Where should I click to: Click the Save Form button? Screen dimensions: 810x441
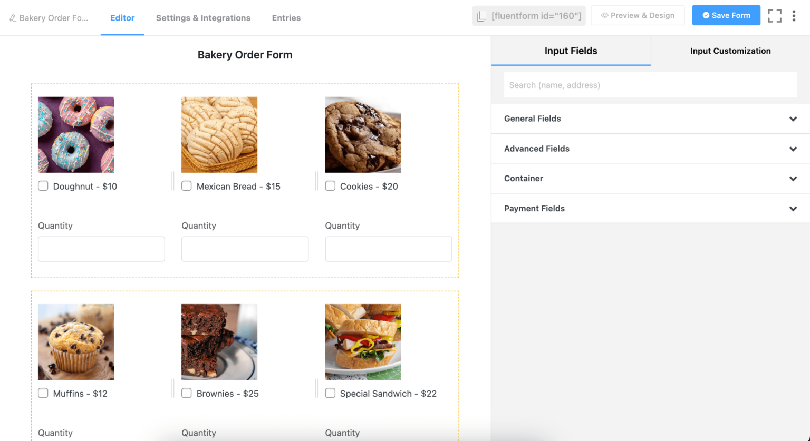[726, 15]
